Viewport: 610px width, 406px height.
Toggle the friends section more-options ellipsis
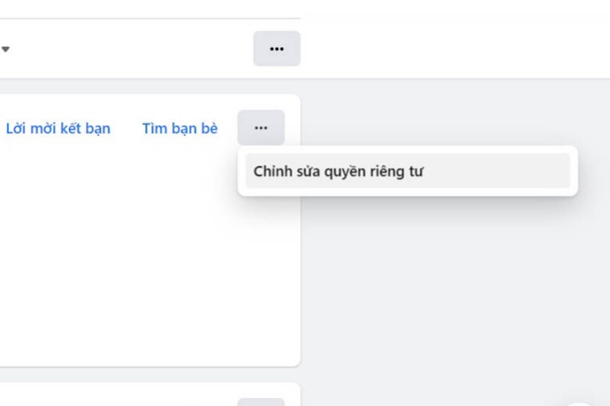[261, 128]
